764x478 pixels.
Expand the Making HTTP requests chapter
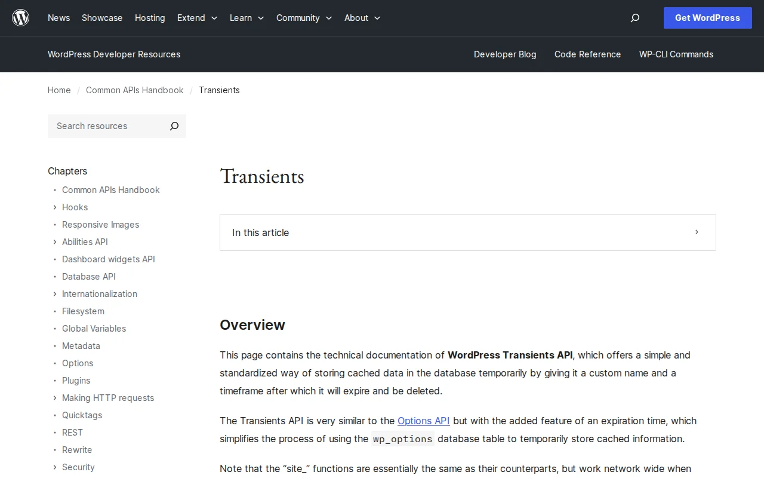[x=54, y=398]
